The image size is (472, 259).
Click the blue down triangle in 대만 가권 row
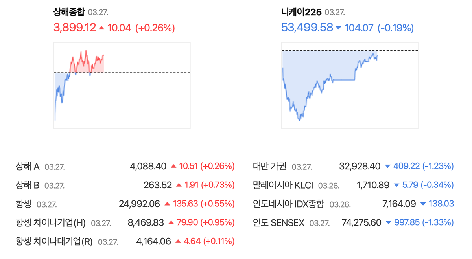tap(387, 166)
